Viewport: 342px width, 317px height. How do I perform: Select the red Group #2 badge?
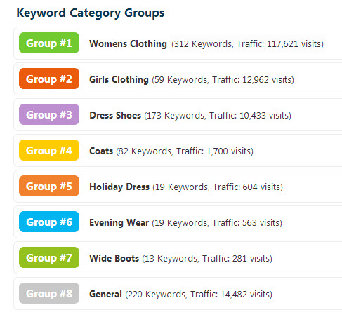coord(49,79)
